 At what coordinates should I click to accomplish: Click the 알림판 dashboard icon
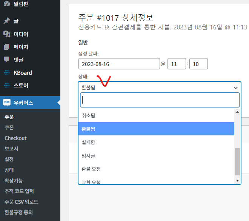[x=7, y=3]
